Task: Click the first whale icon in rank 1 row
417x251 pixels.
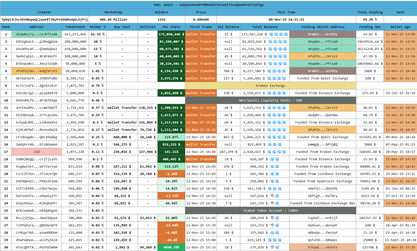Action: coord(272,34)
